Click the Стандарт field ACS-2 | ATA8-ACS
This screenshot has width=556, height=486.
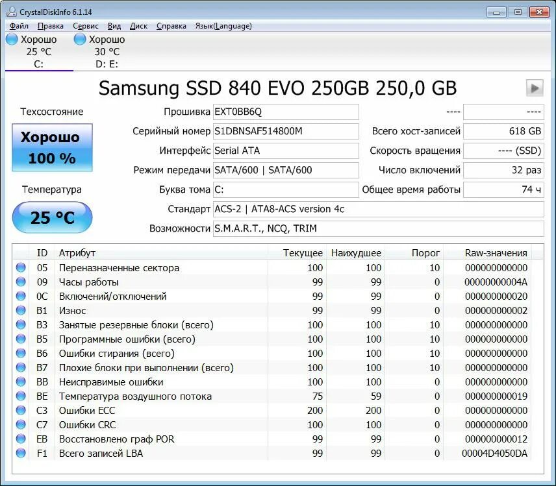pyautogui.click(x=378, y=210)
